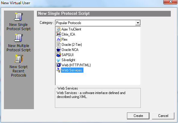The image size is (178, 123).
Task: Click the Oracle (2-Tier) document icon
Action: [59, 45]
